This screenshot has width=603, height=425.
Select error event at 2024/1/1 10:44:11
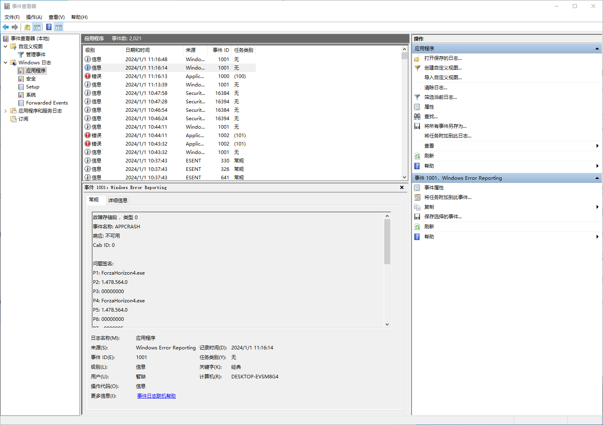pos(169,136)
